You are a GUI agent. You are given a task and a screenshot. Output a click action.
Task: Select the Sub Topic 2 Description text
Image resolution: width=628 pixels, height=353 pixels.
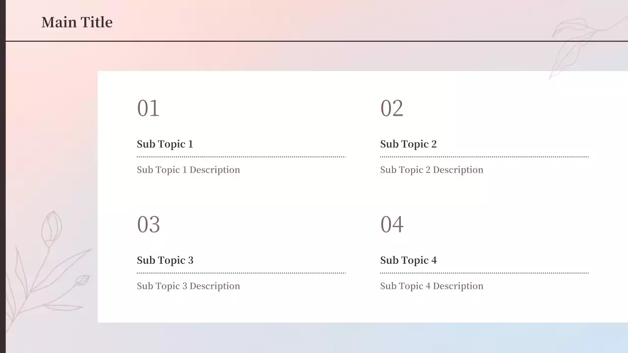click(432, 170)
